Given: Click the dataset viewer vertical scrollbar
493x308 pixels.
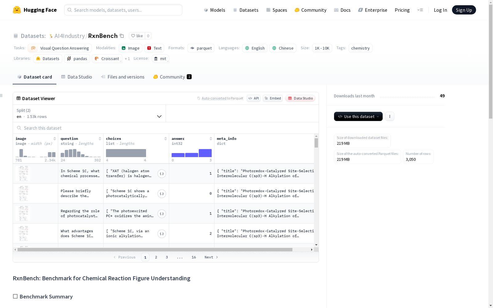Looking at the screenshot, I should [316, 143].
